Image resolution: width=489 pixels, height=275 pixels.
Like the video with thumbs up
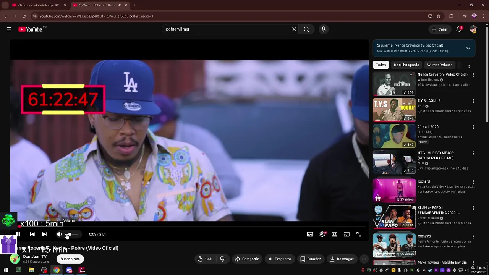click(205, 259)
